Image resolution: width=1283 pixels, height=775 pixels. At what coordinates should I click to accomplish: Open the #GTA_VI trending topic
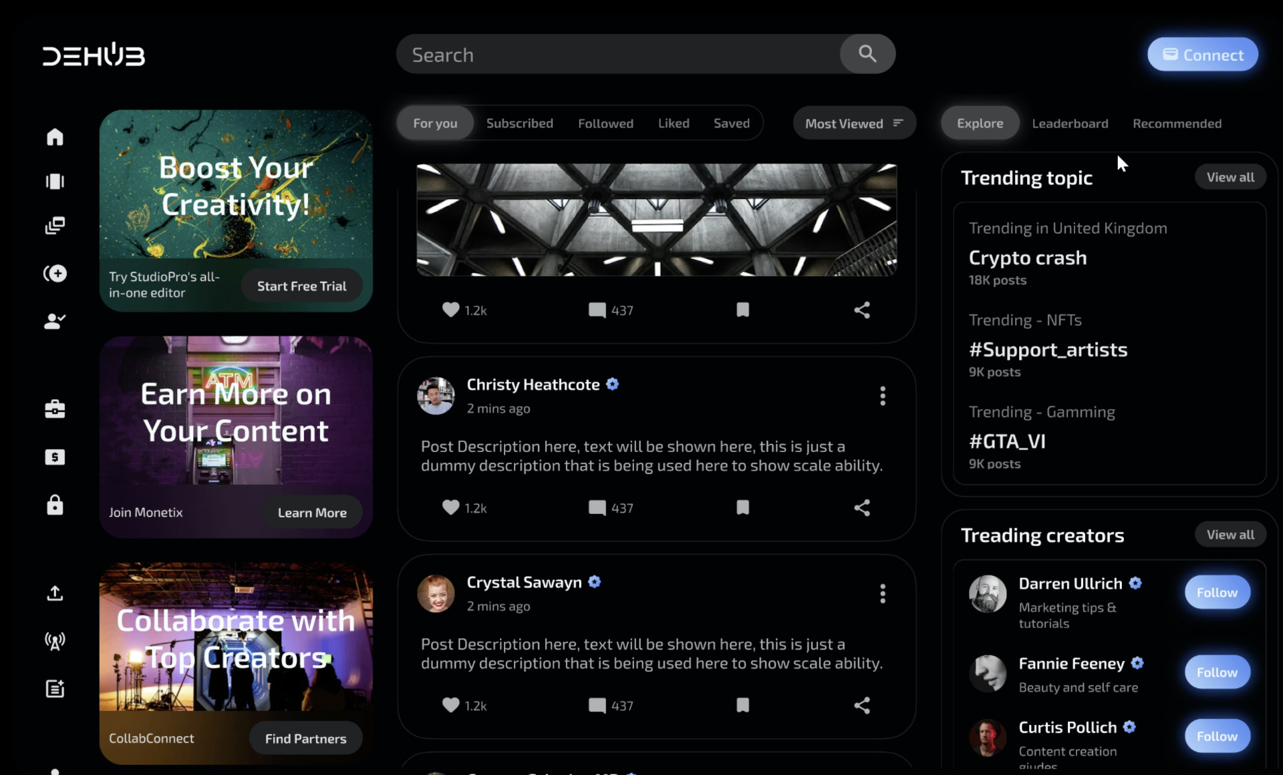(1007, 441)
